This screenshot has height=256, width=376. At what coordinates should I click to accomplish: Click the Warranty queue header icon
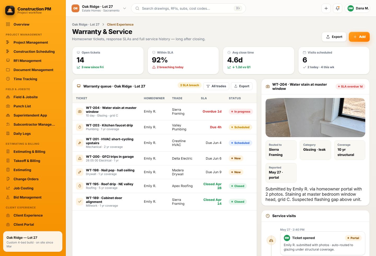pyautogui.click(x=79, y=86)
